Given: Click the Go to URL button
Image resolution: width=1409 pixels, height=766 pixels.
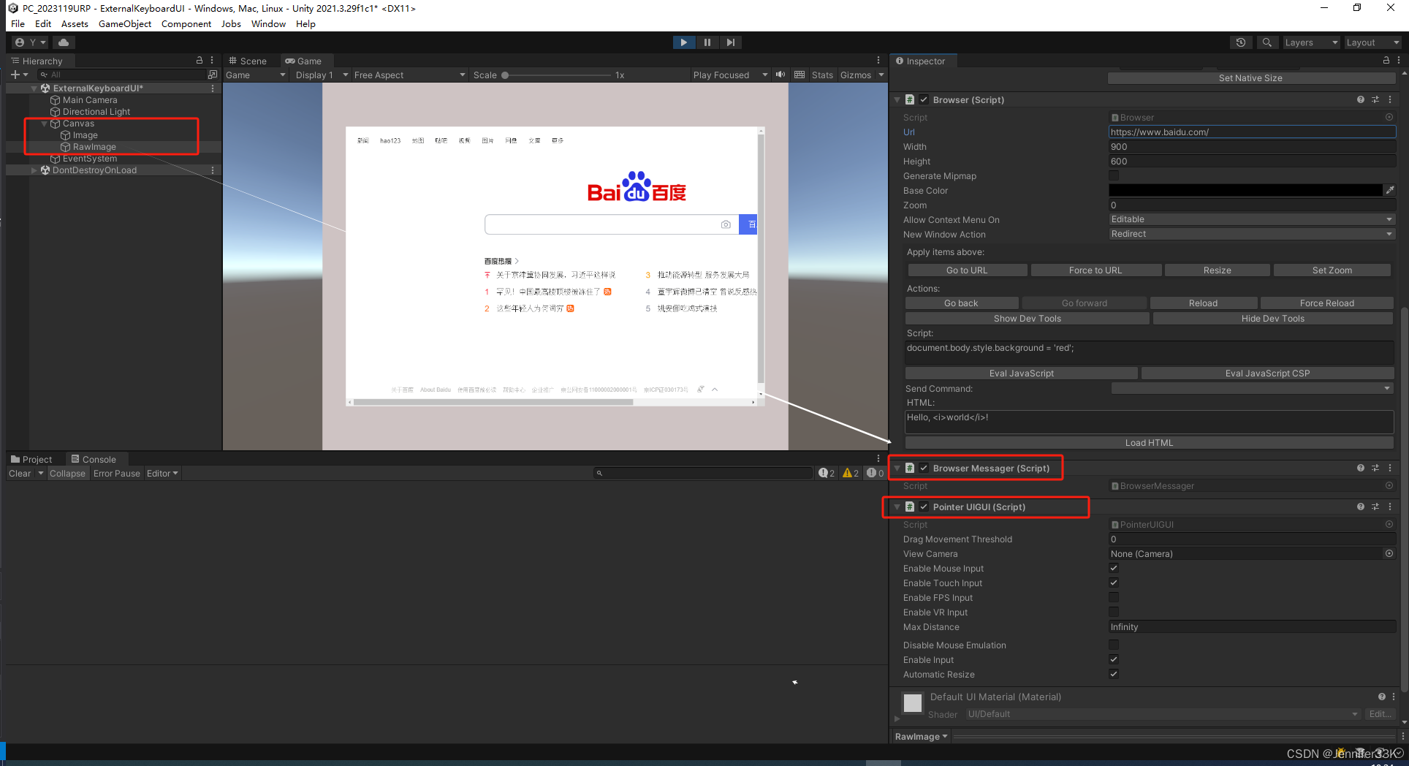Looking at the screenshot, I should [966, 270].
